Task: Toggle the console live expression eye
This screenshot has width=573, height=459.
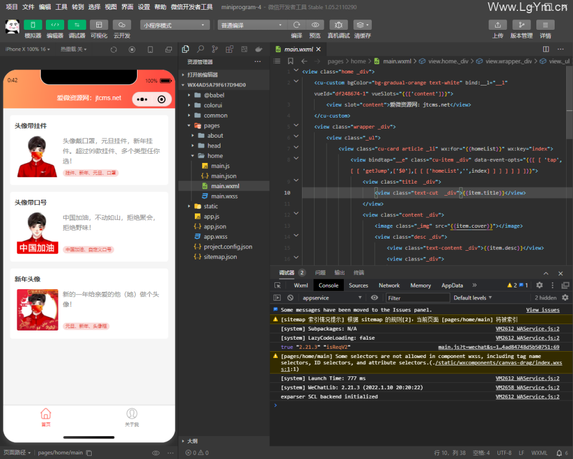Action: pyautogui.click(x=375, y=298)
